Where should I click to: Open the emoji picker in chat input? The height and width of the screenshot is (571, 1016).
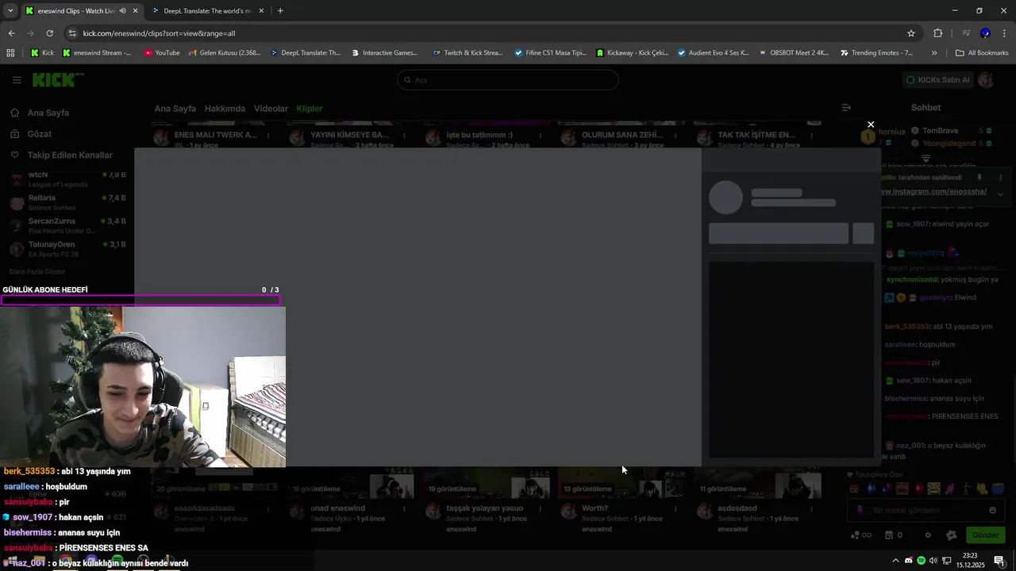coord(992,511)
